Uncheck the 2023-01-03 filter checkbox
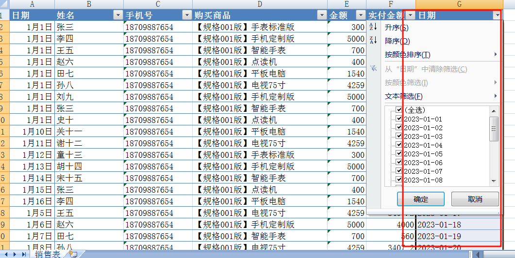Screen dimensions: 515x258 (x=399, y=136)
